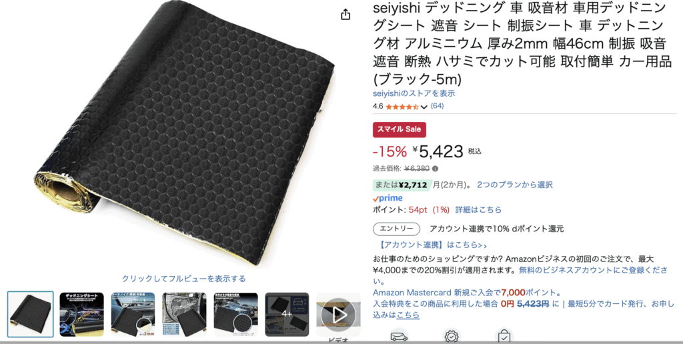
Task: Select the デッドニングシート car interior thumbnail
Action: pos(81,315)
